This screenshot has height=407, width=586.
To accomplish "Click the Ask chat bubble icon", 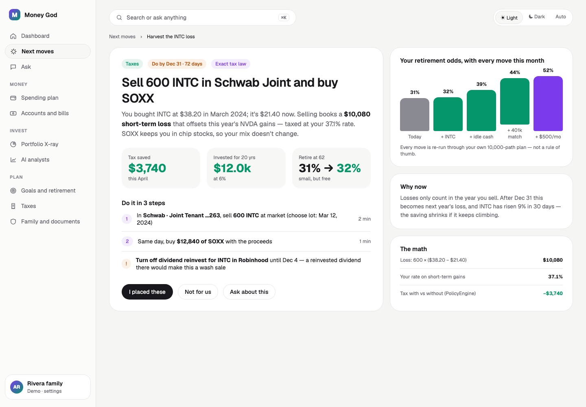I will [x=13, y=67].
